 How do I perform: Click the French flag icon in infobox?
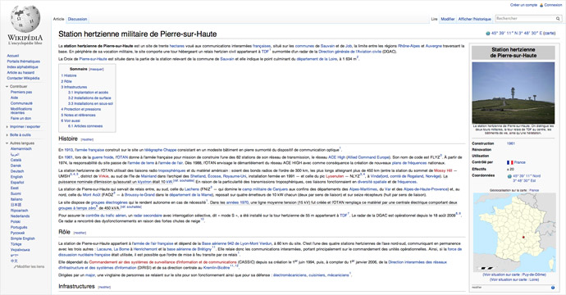click(509, 162)
